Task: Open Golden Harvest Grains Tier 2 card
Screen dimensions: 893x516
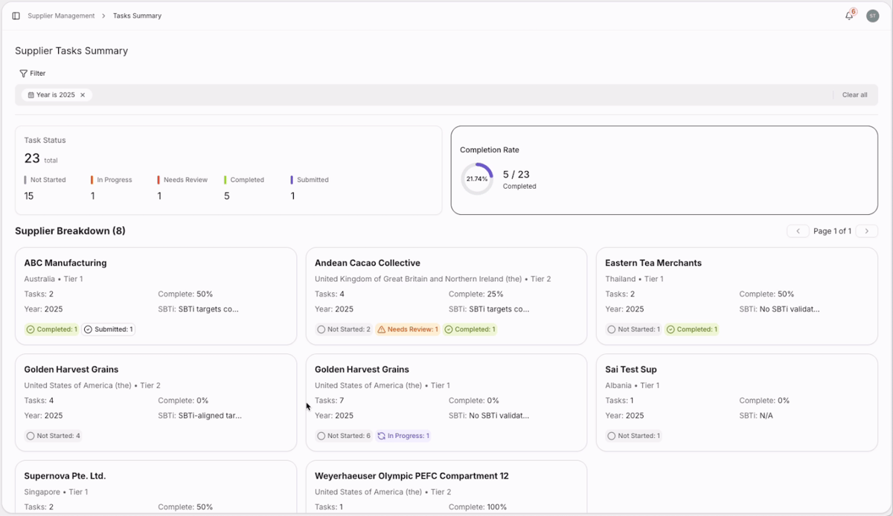Action: (x=156, y=403)
